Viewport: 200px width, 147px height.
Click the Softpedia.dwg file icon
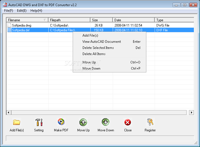click(x=9, y=25)
